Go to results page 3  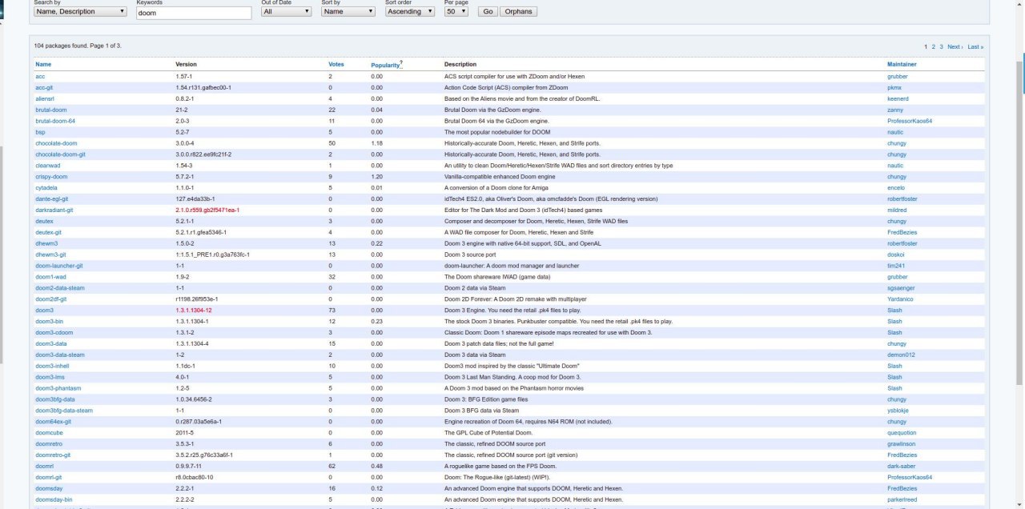click(942, 46)
